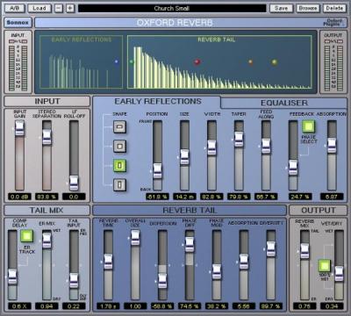The width and height of the screenshot is (351, 316).
Task: Click the Browse presets button
Action: click(308, 8)
